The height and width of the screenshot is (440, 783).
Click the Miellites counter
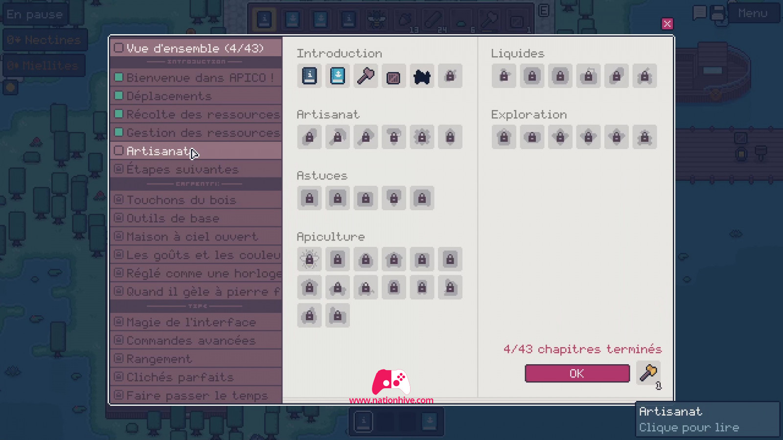pyautogui.click(x=43, y=66)
